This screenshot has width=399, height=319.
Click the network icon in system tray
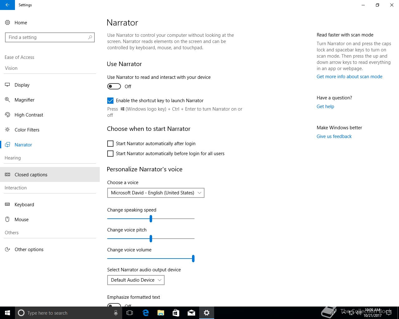tap(351, 313)
